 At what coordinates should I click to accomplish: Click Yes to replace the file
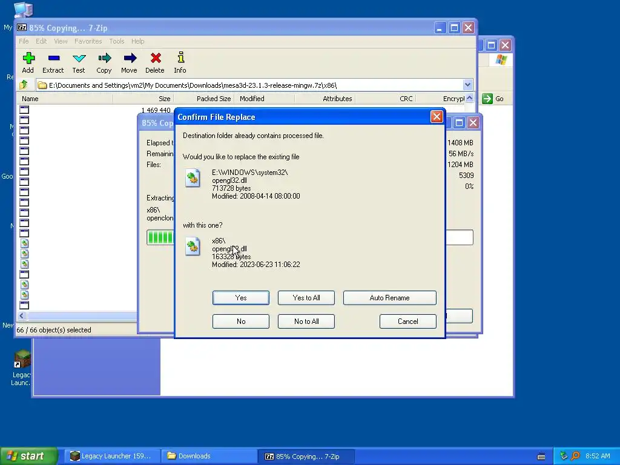241,298
